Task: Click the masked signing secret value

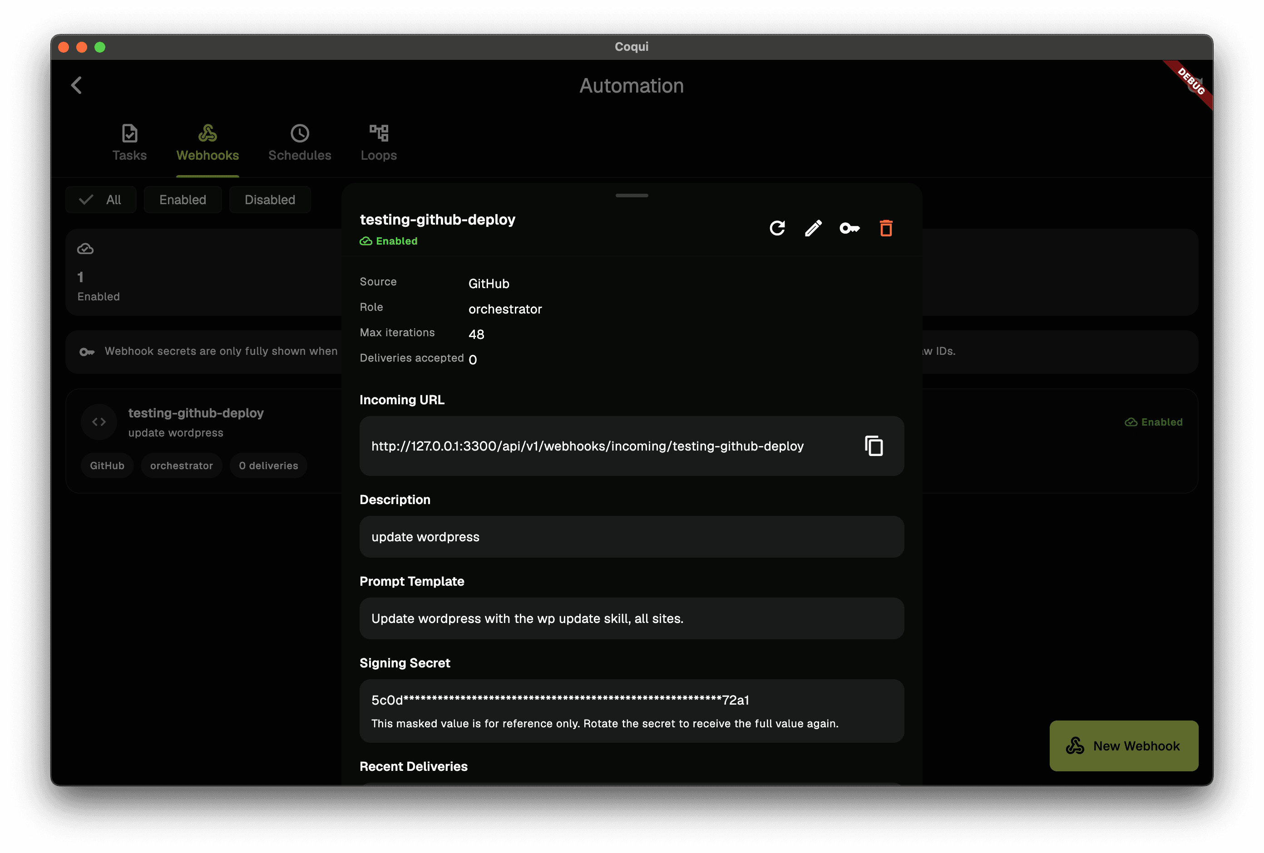Action: 560,700
